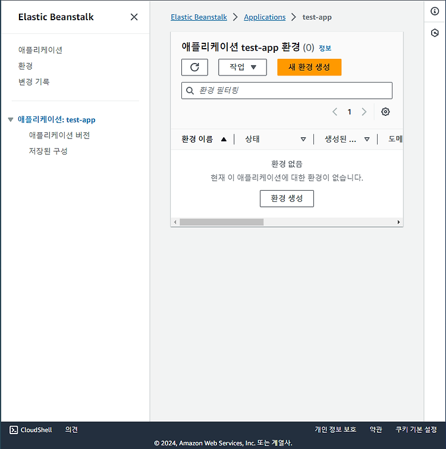The width and height of the screenshot is (446, 449).
Task: Click the partially shown 도메 column header
Action: coord(395,139)
